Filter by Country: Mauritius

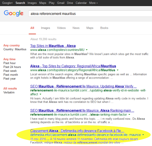[15, 49]
